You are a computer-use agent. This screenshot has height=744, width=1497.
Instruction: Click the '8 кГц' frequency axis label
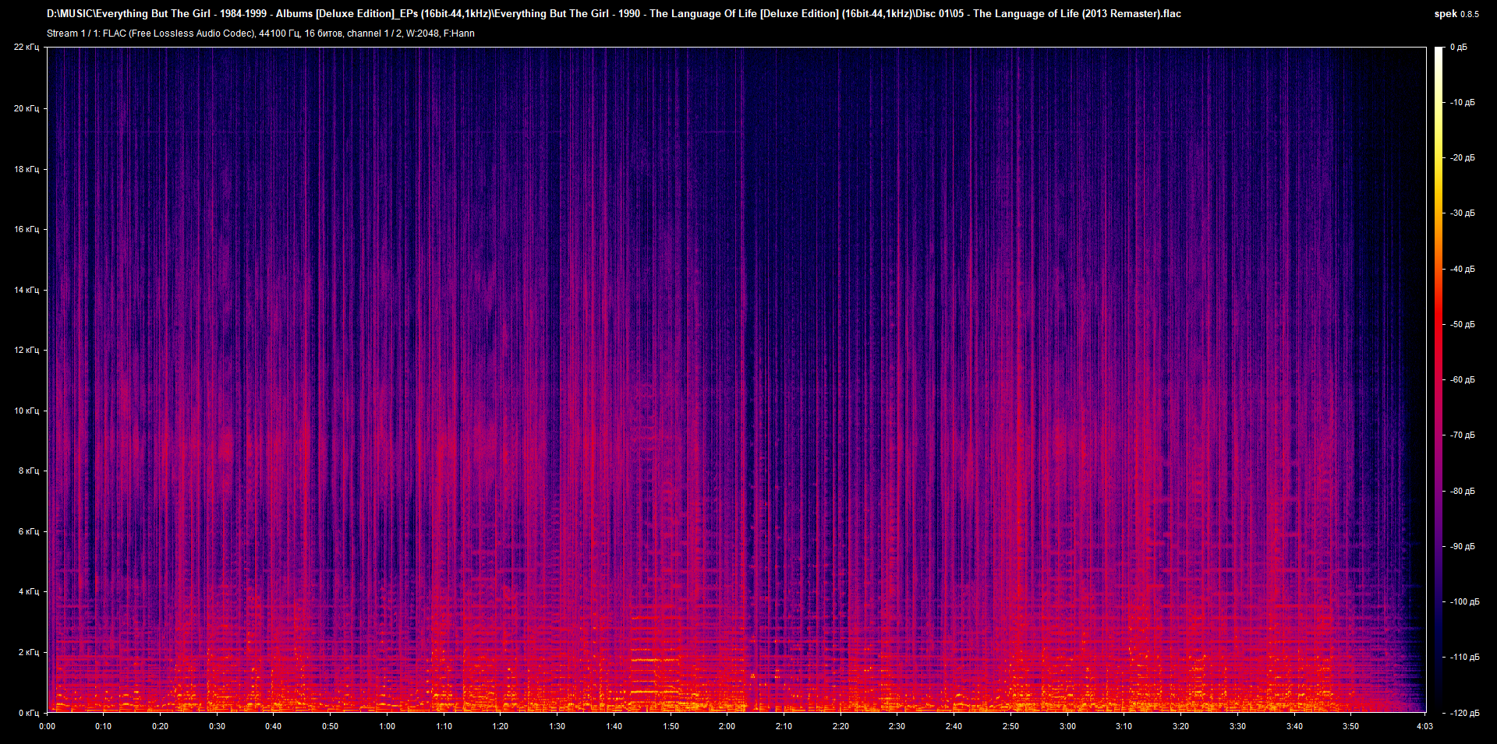pos(29,471)
